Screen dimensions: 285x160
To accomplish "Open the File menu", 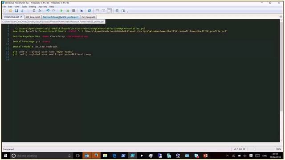I will pos(4,7).
